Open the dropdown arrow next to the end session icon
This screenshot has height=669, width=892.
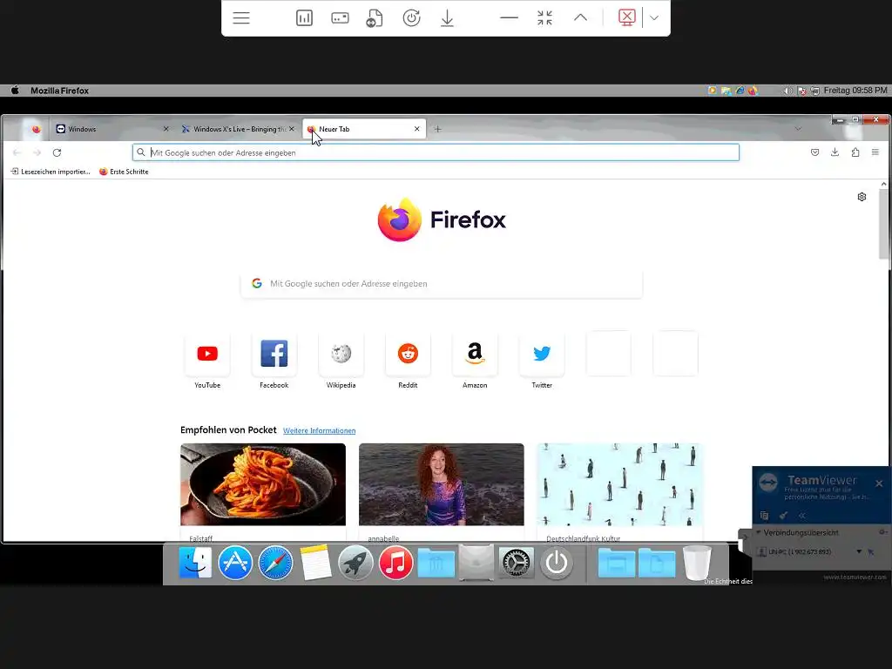pos(654,17)
